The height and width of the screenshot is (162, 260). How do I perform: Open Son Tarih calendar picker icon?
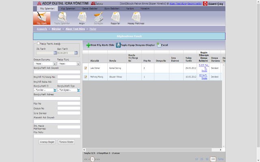tap(76, 53)
